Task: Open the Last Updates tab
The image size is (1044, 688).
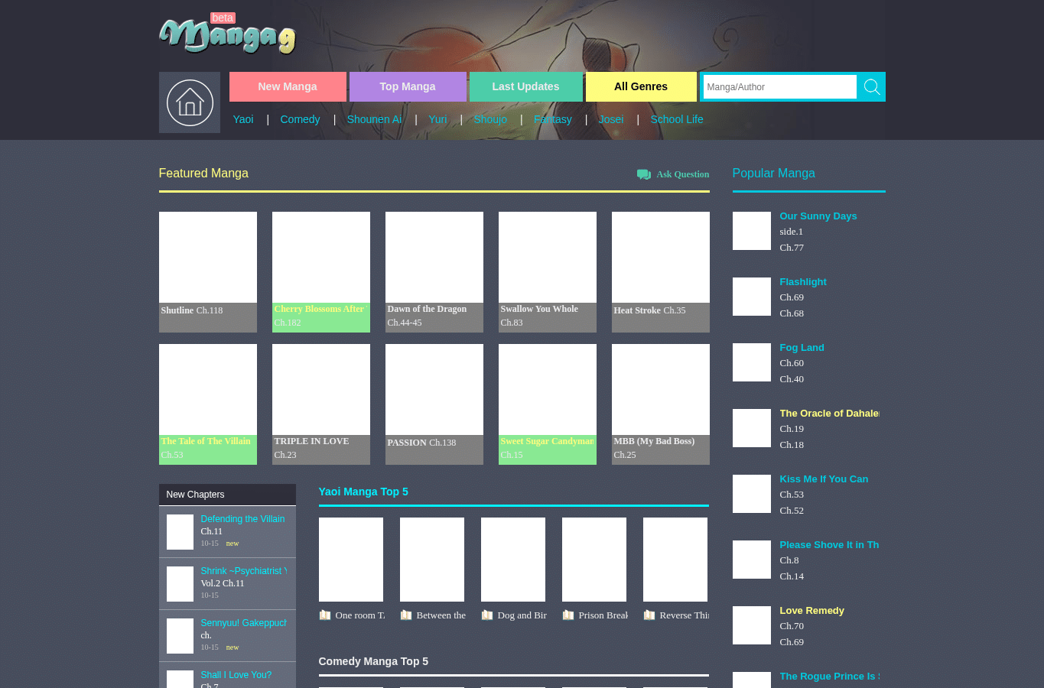Action: pyautogui.click(x=525, y=86)
